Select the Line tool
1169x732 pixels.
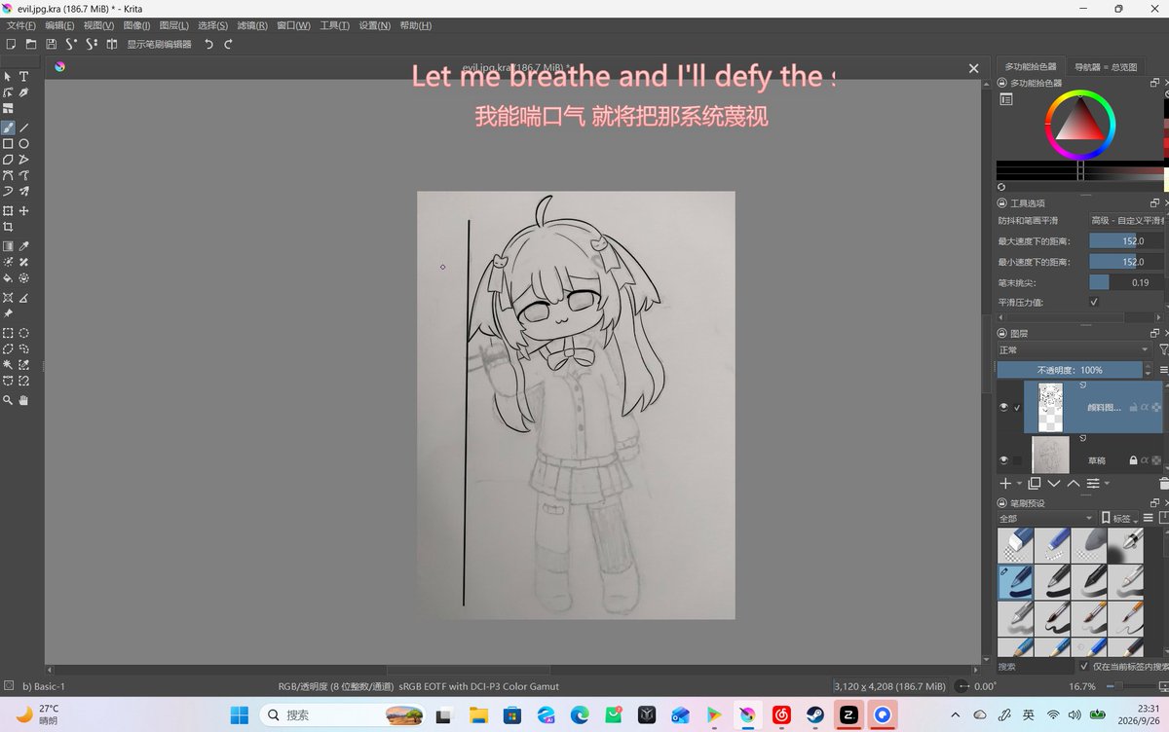coord(24,128)
